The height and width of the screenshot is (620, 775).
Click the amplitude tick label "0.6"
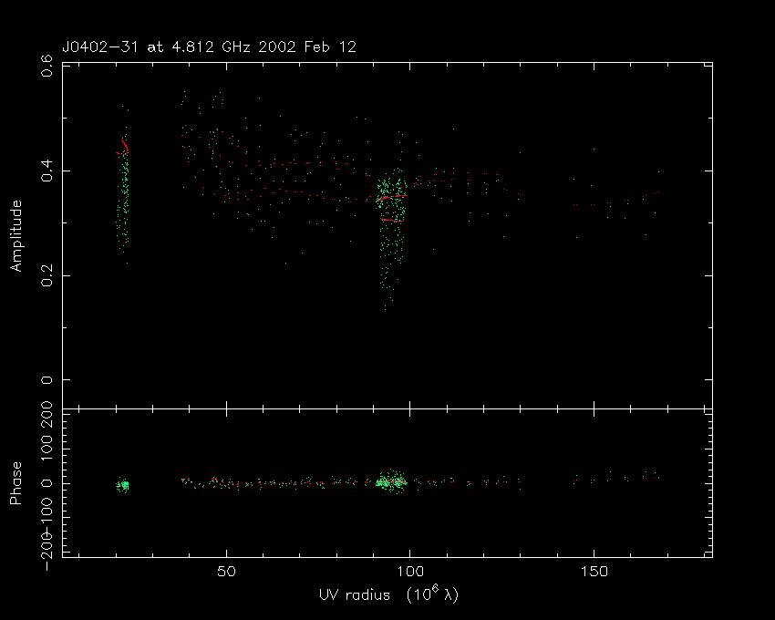pyautogui.click(x=46, y=66)
